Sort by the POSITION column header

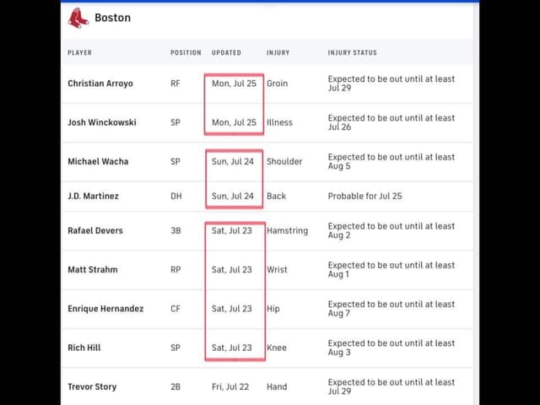(186, 52)
